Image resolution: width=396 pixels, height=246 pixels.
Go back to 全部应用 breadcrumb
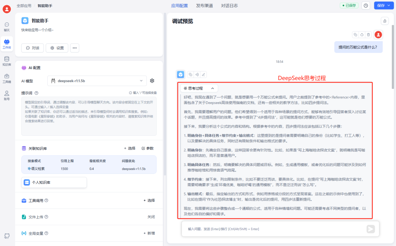(x=24, y=6)
